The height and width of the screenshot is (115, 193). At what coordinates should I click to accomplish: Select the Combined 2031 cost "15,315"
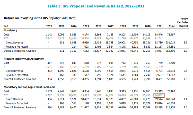(x=159, y=91)
